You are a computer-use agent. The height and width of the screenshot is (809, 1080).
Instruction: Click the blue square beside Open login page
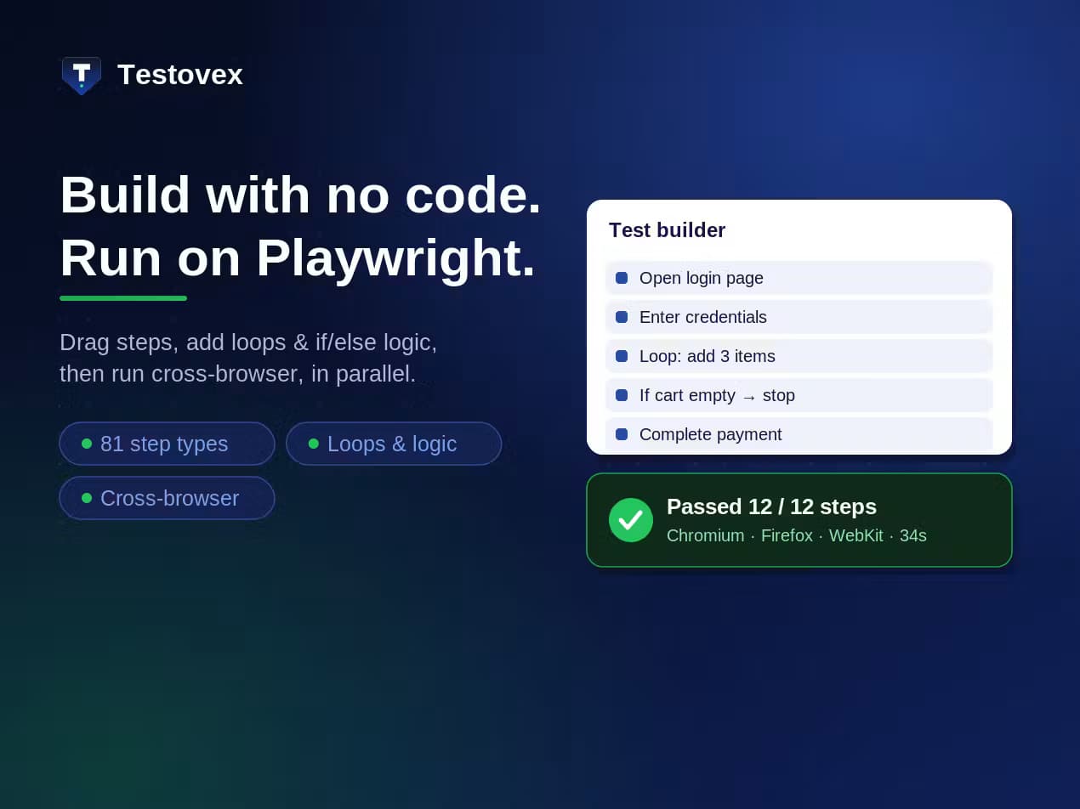pyautogui.click(x=622, y=278)
